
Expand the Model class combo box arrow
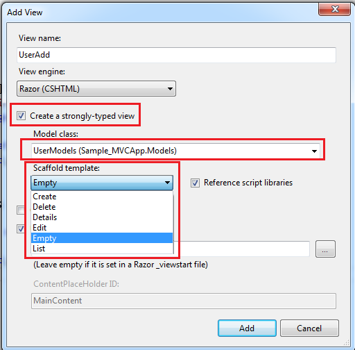point(314,151)
